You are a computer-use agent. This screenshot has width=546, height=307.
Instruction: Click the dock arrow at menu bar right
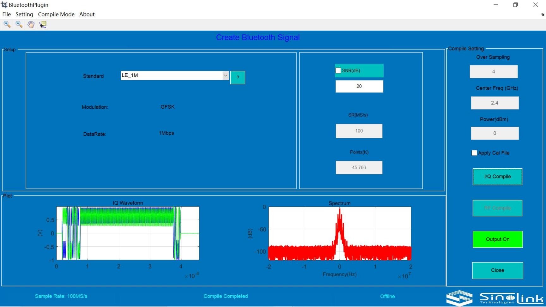(x=543, y=15)
